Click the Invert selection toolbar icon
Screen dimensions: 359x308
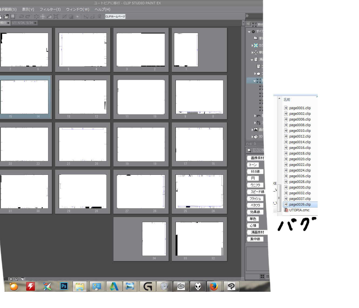(71, 16)
